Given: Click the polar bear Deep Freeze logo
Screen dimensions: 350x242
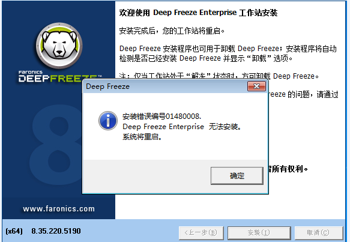Looking at the screenshot, I should click(x=59, y=45).
